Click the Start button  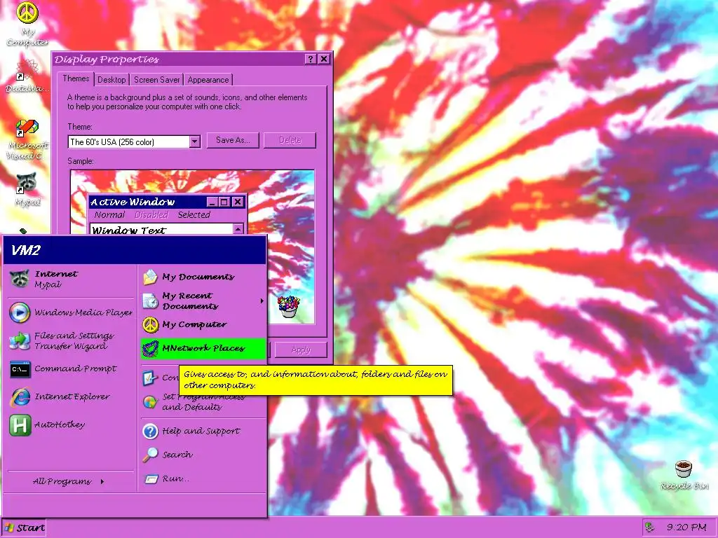(x=24, y=528)
